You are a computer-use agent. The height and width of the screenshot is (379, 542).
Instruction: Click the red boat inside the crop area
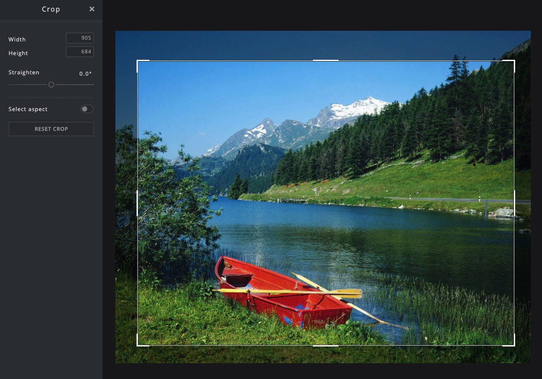click(282, 295)
